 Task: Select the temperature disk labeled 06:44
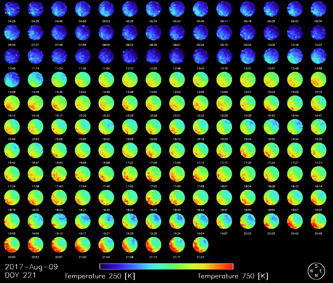[x=12, y=32]
